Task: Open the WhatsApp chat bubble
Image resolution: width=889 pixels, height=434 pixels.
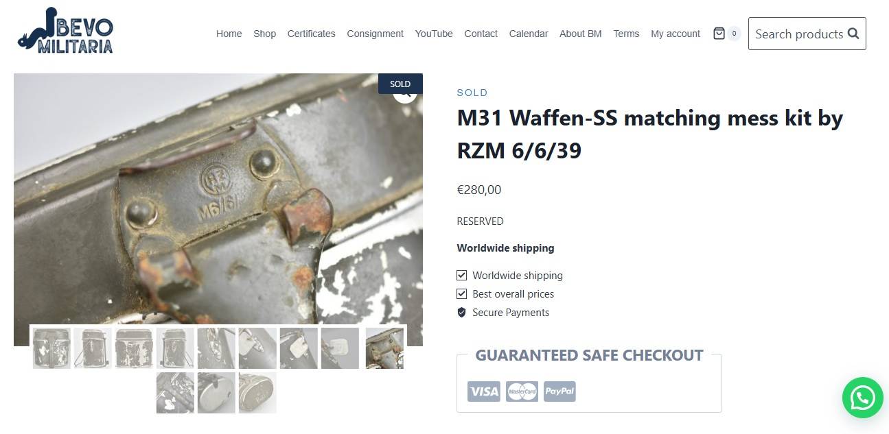Action: 862,398
